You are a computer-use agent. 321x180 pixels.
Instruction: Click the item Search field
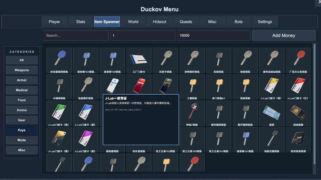[76, 35]
